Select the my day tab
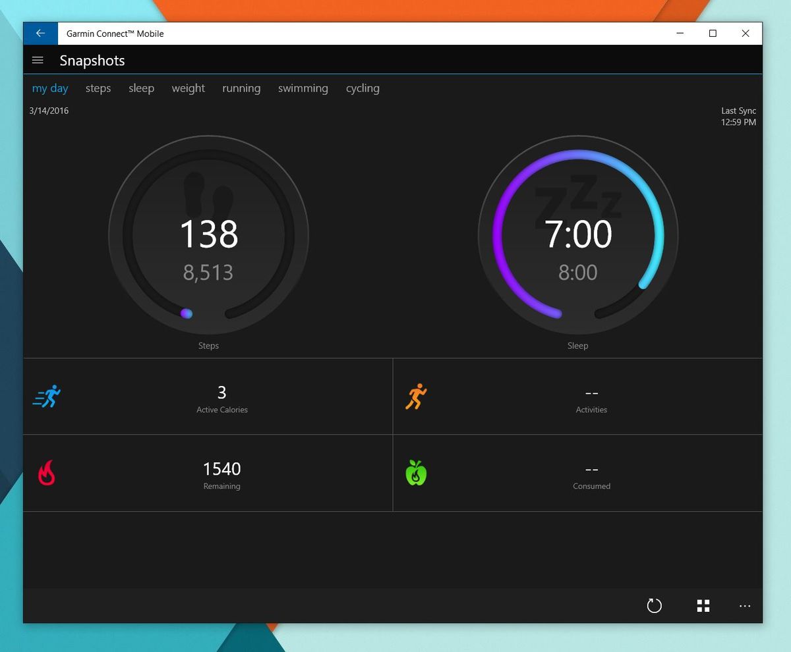Screen dimensions: 791x652 (50, 88)
